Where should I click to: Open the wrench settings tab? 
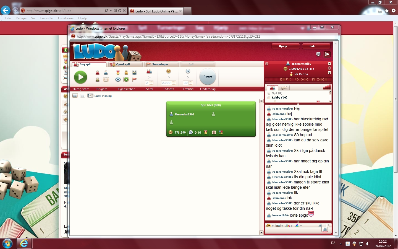(284, 88)
